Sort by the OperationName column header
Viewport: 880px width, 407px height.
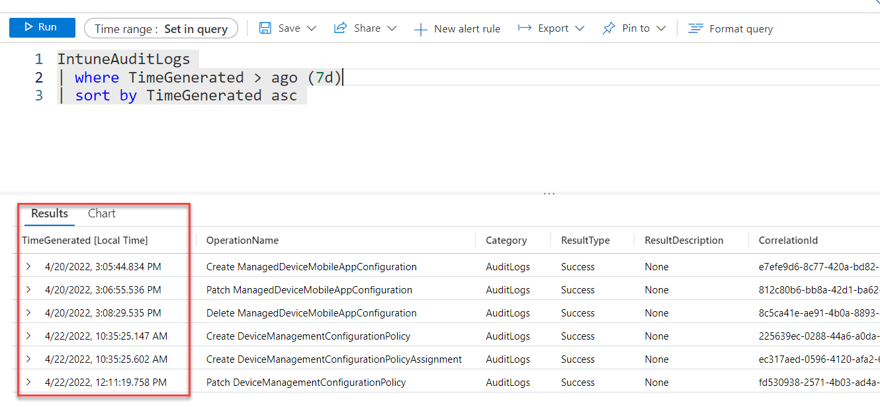tap(242, 240)
